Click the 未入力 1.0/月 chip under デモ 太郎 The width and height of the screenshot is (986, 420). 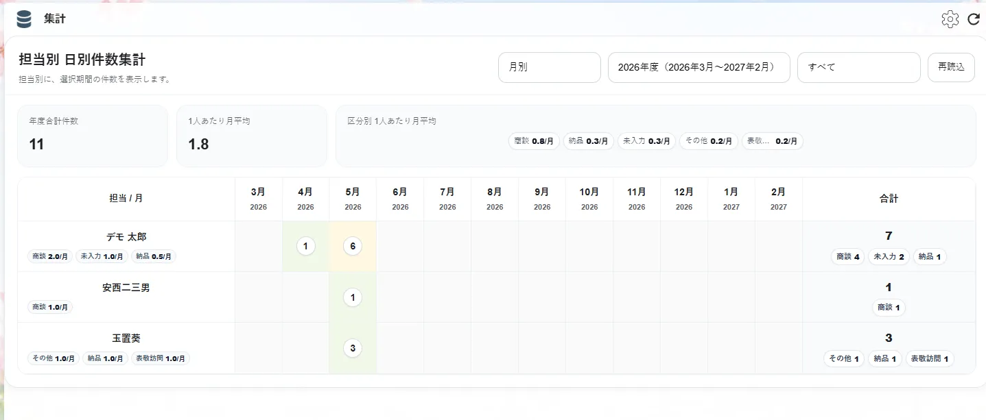[102, 256]
